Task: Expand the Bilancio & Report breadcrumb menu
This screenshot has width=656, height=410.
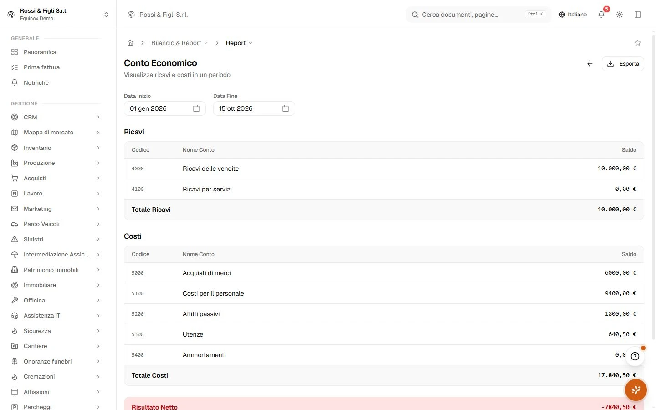Action: (x=179, y=43)
